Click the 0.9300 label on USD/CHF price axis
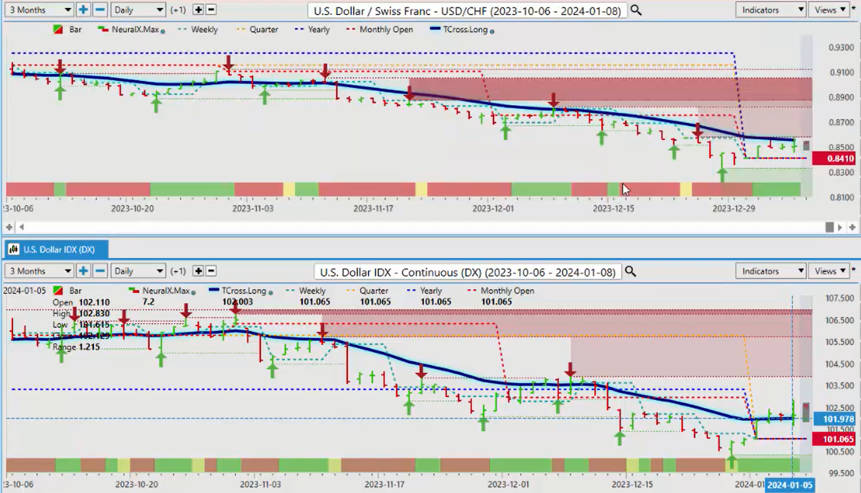The image size is (861, 493). tap(841, 47)
